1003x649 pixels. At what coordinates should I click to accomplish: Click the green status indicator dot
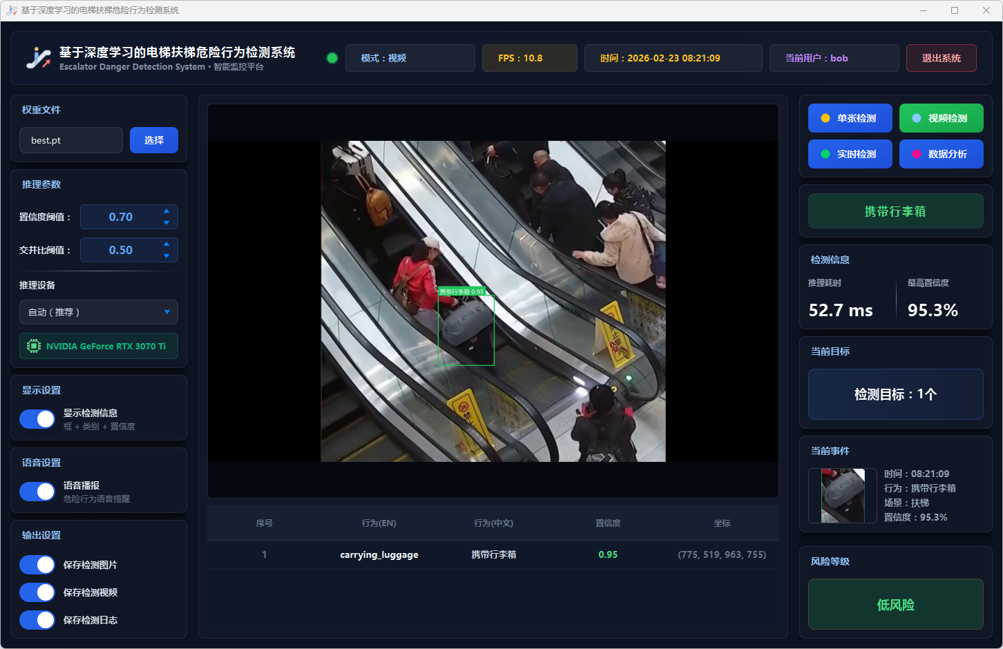click(x=332, y=58)
